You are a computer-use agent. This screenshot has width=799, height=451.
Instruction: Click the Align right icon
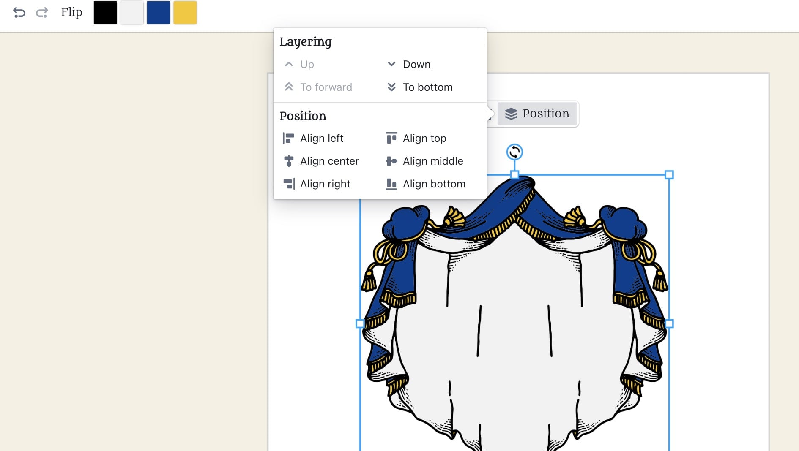coord(289,184)
